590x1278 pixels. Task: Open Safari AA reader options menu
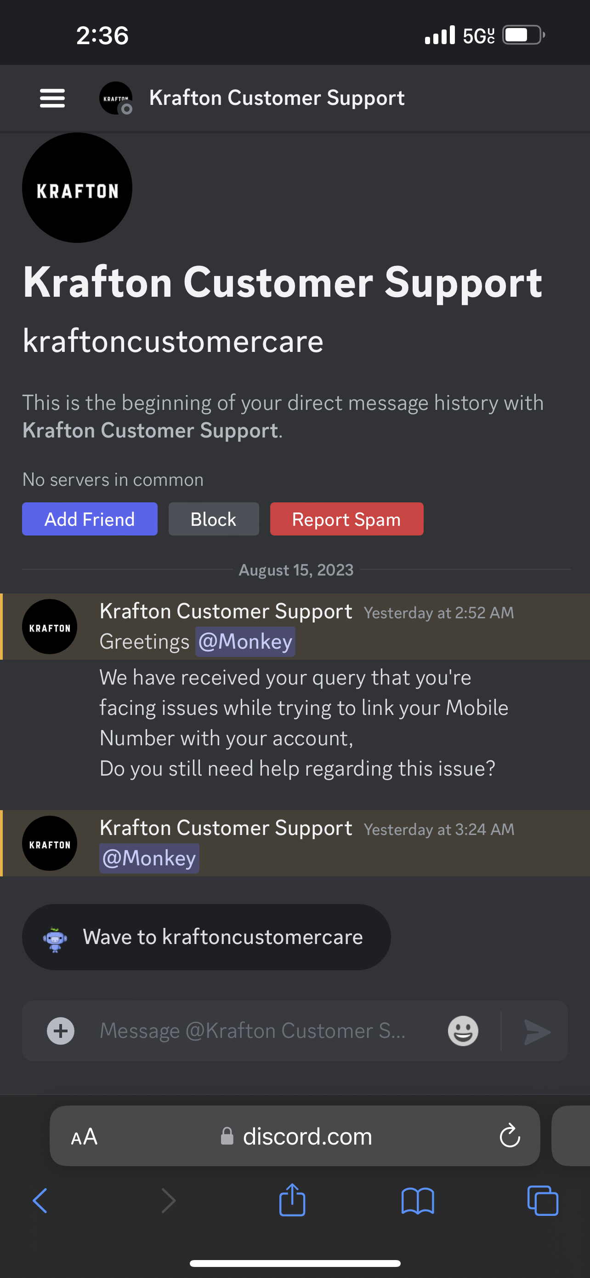point(84,1136)
